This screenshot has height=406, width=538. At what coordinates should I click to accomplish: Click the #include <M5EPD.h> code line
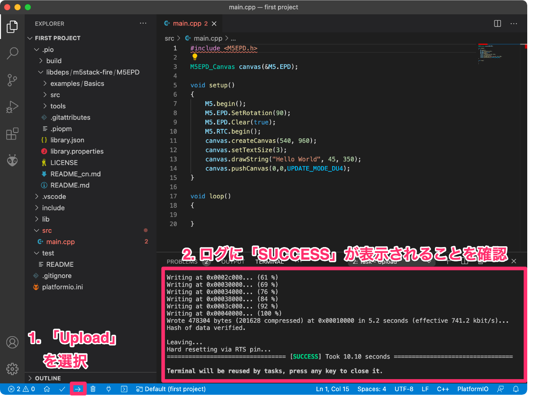point(224,48)
